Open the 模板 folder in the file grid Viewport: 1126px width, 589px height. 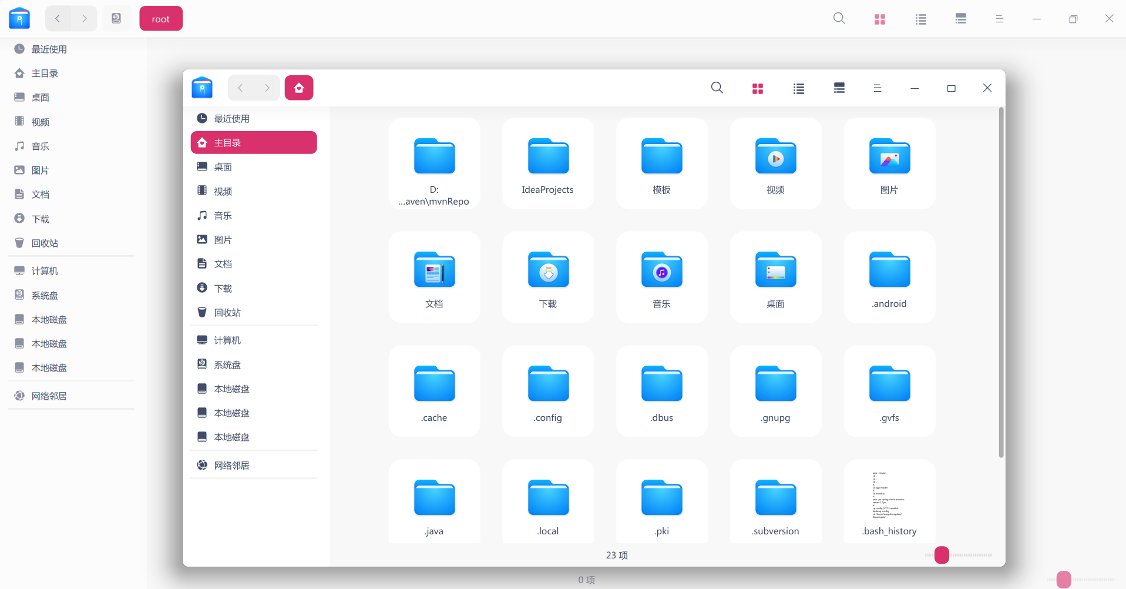(662, 163)
